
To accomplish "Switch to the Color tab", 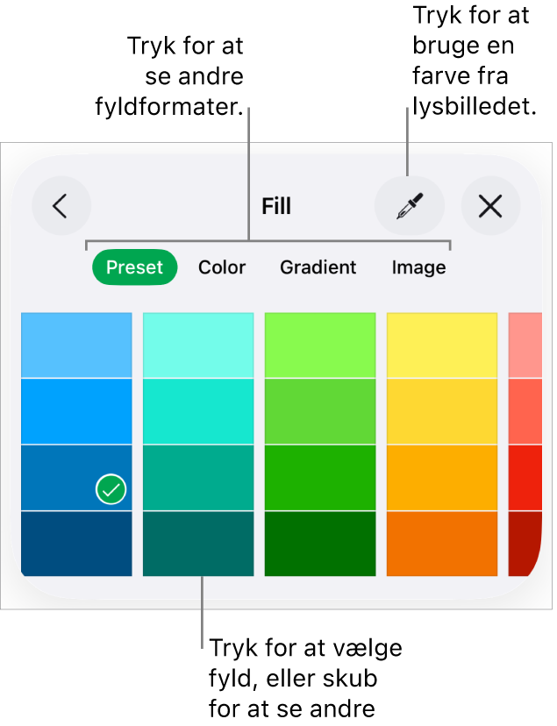I will pyautogui.click(x=222, y=267).
